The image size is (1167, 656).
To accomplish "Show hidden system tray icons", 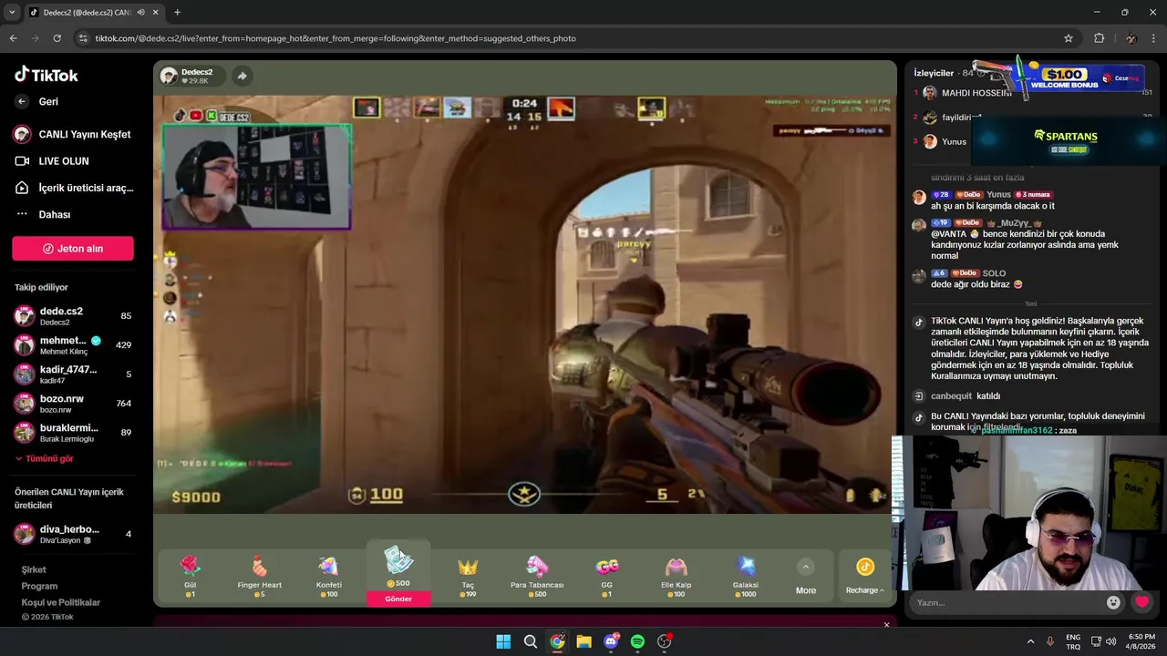I will tap(1029, 641).
